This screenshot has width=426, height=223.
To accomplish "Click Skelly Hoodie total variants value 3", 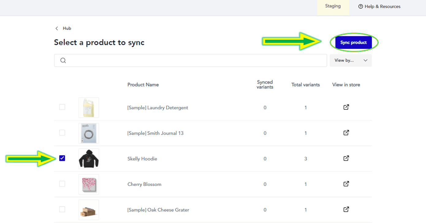I will click(x=306, y=159).
